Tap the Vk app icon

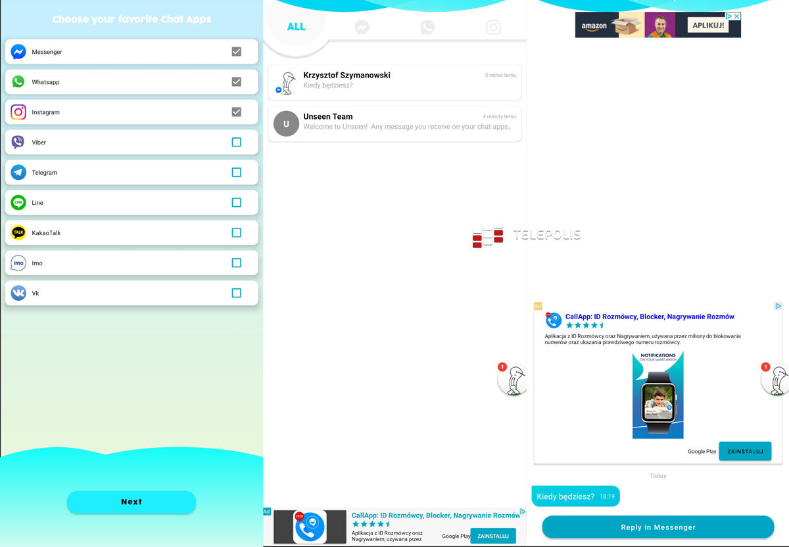click(18, 294)
